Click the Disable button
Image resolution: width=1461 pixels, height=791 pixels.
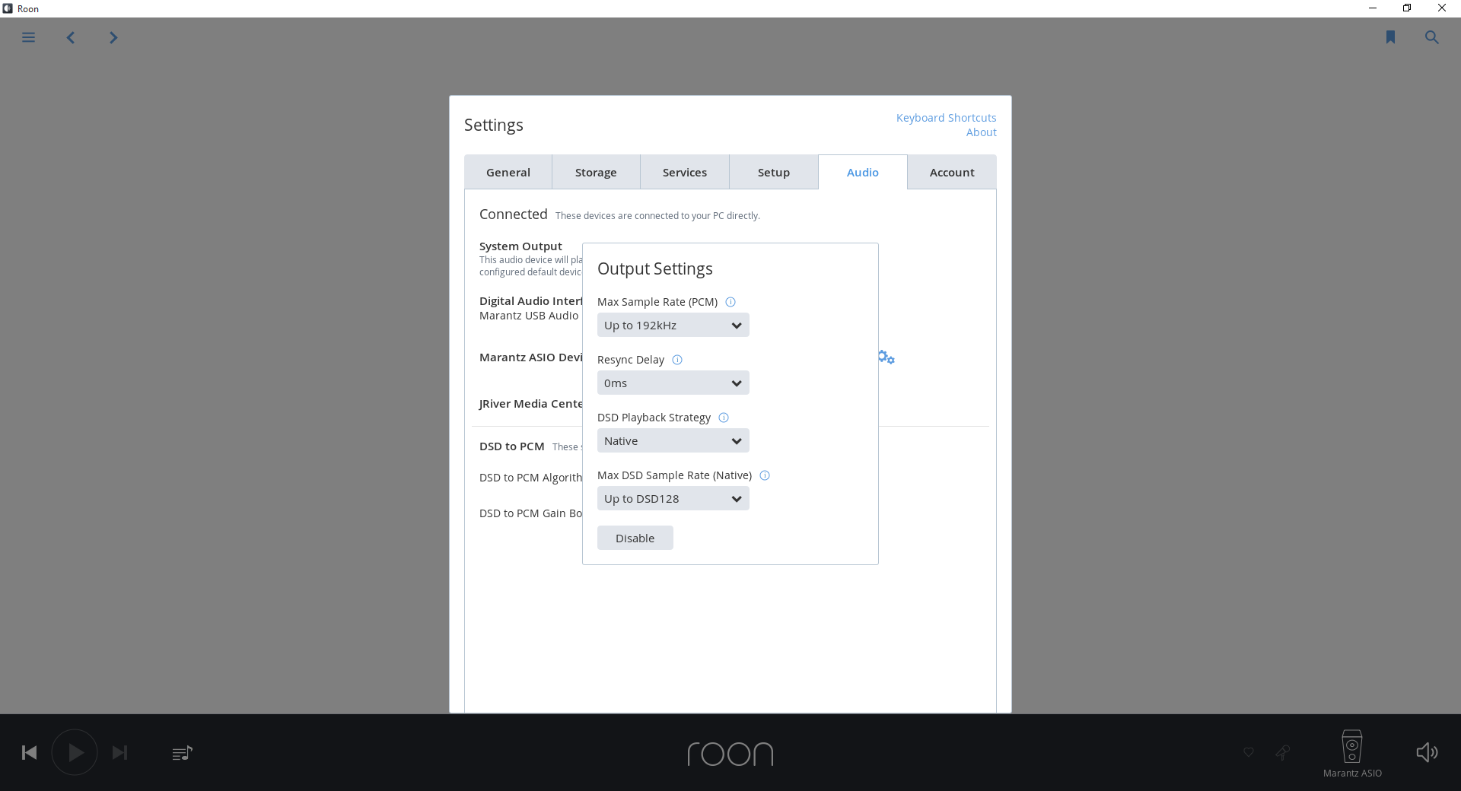tap(635, 538)
